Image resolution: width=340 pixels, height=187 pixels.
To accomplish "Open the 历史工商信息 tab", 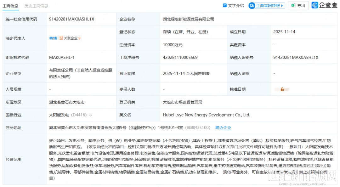I will (36, 6).
